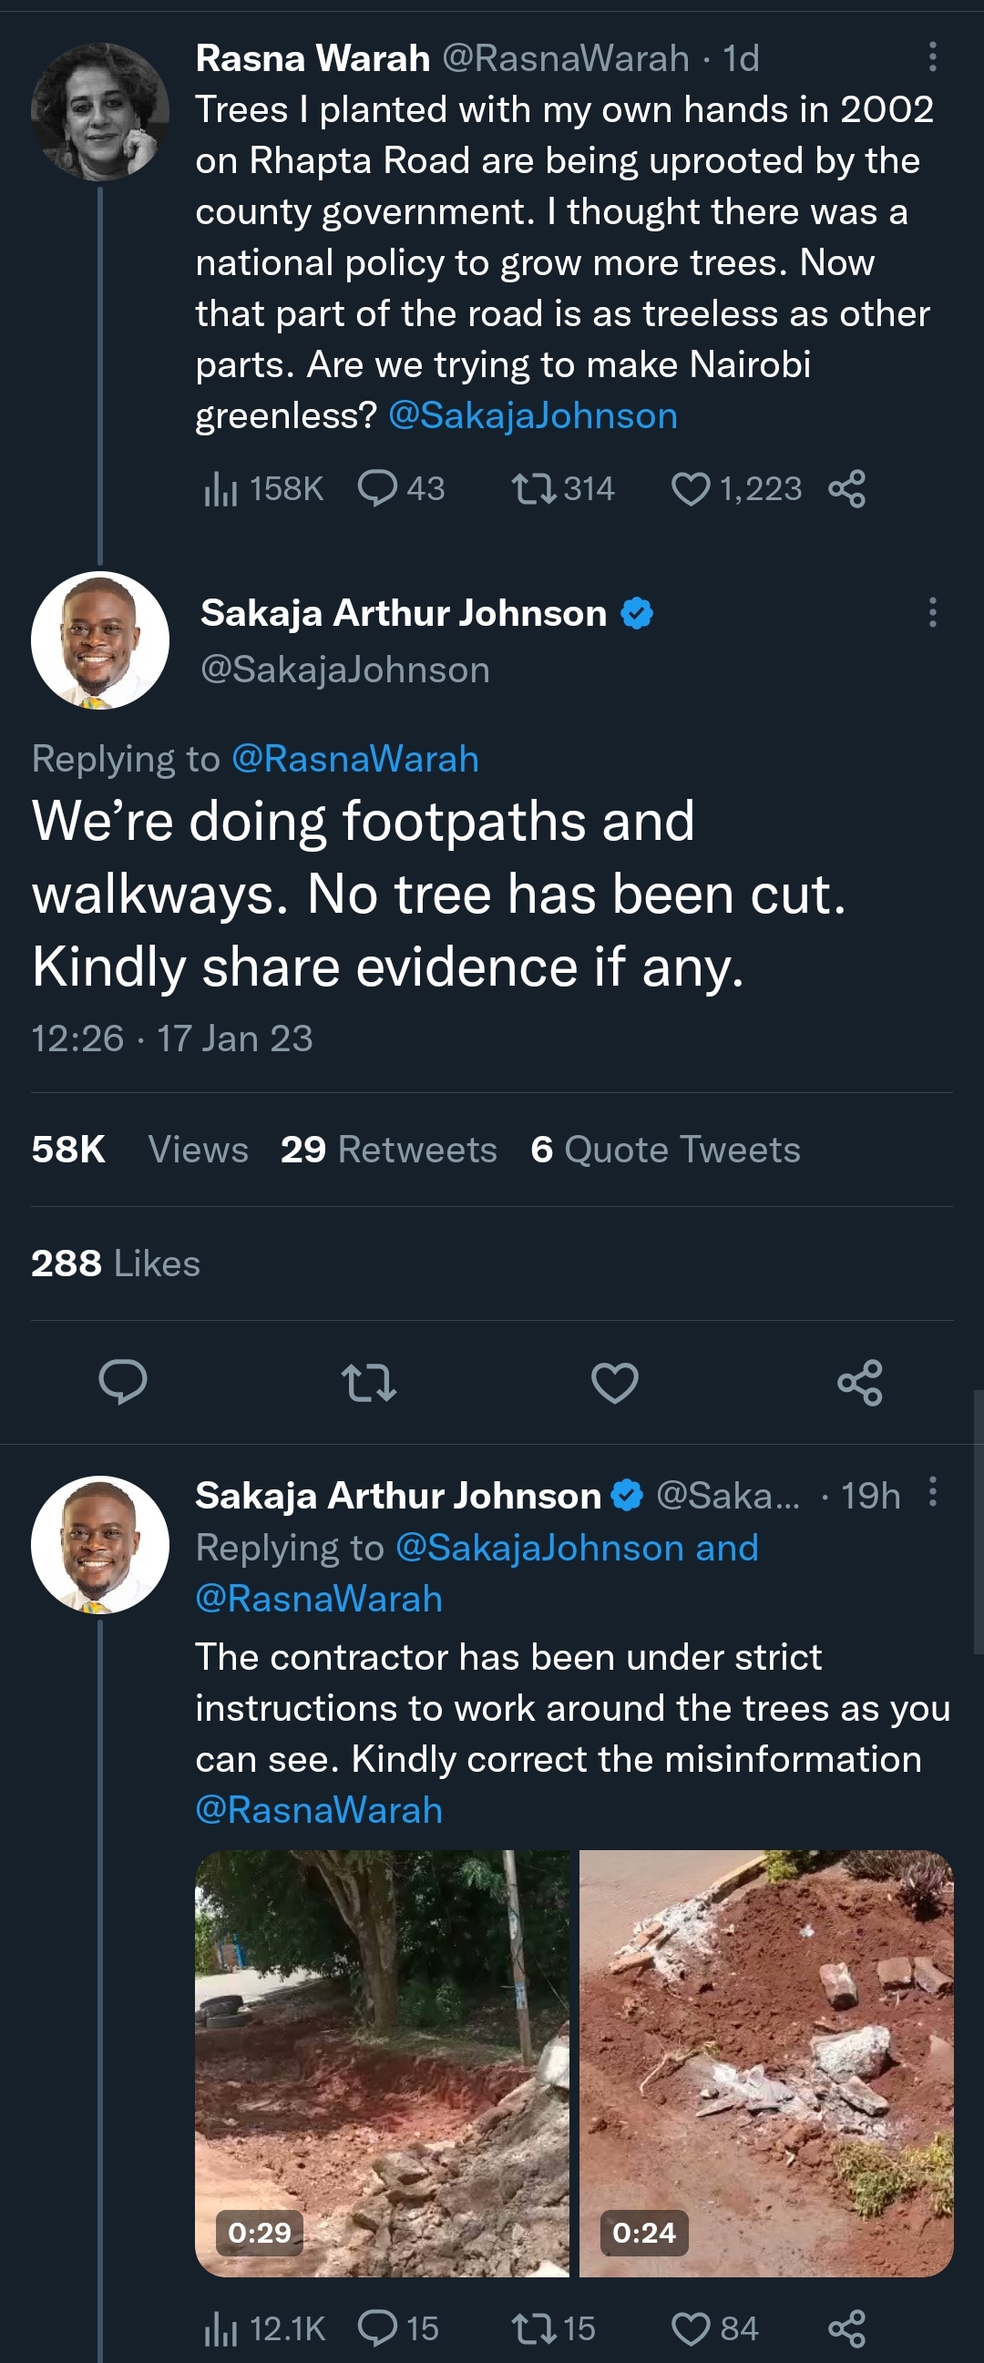Open replies on Rasna Warah's tweet
This screenshot has height=2363, width=984.
click(x=377, y=489)
